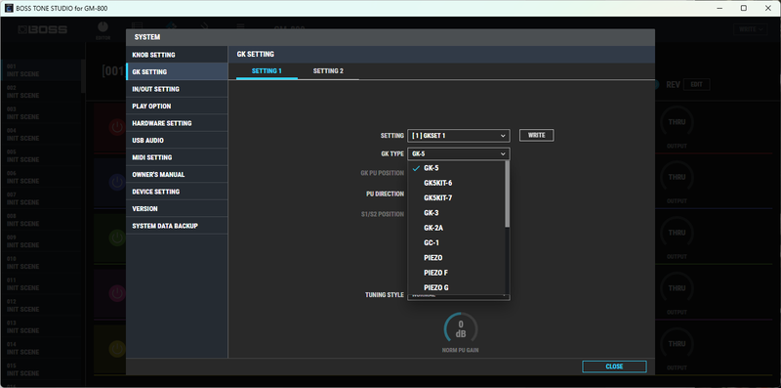Screen dimensions: 781x388
Task: Select scene 007 INIT SCENE in list
Action: [41, 199]
